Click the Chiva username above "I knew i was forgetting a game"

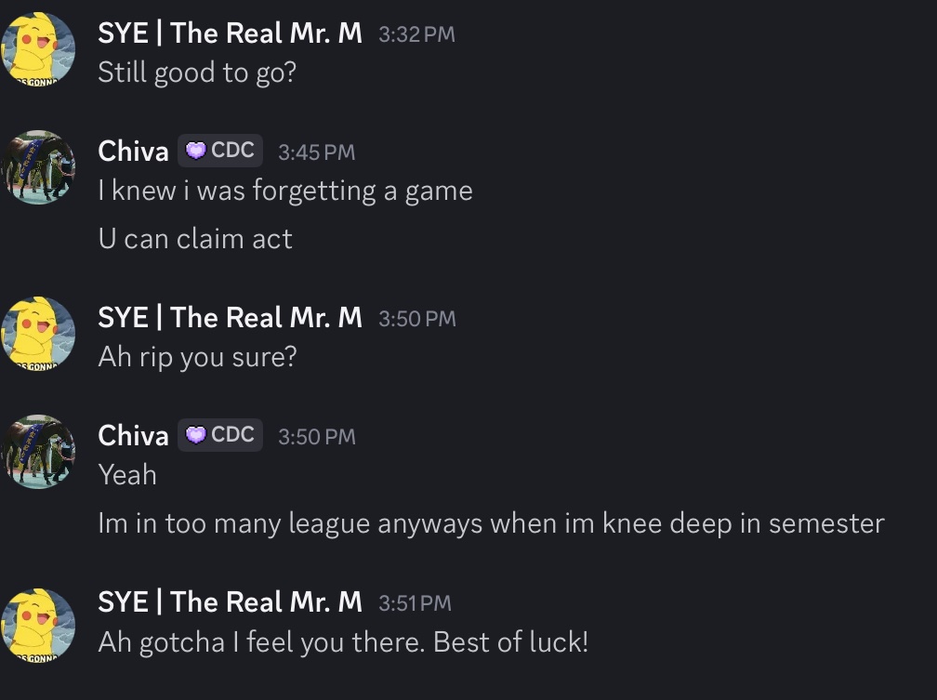click(133, 151)
